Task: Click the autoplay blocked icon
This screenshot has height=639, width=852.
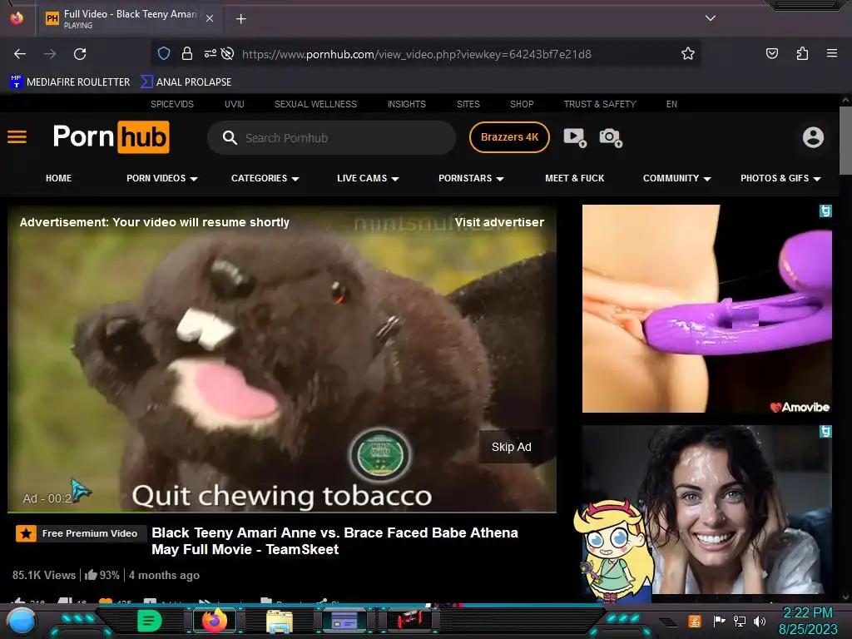Action: [x=228, y=53]
